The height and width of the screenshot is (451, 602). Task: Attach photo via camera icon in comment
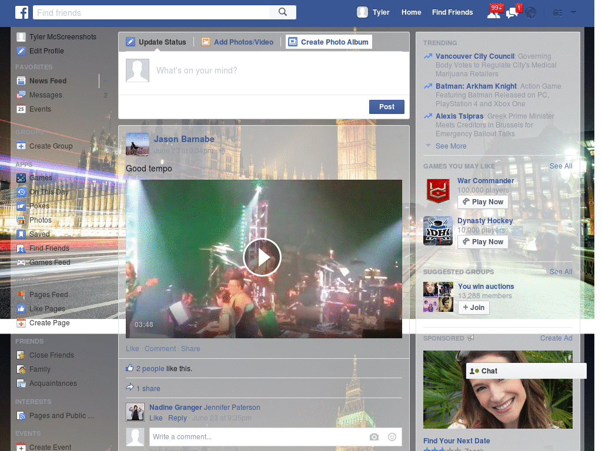[x=374, y=437]
